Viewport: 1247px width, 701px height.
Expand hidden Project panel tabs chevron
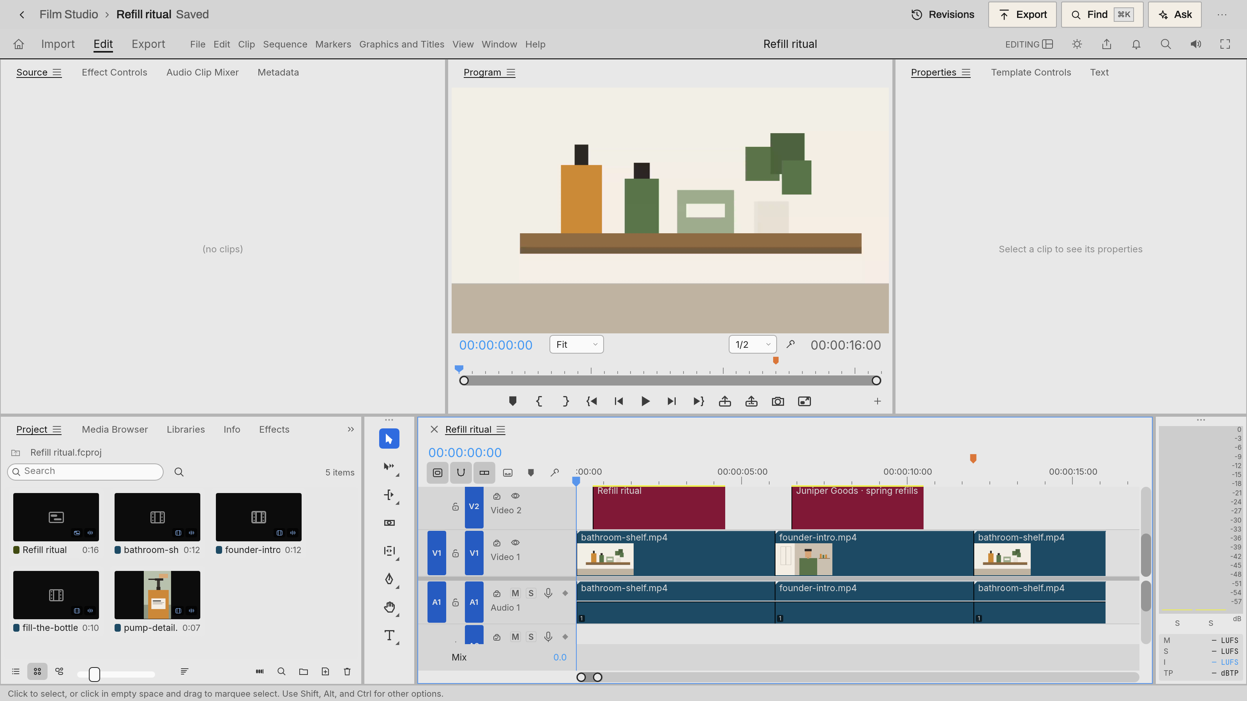click(x=350, y=429)
